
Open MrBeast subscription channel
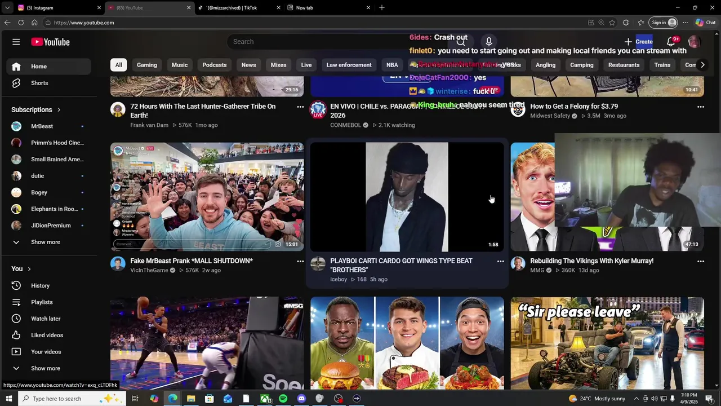[x=48, y=126]
